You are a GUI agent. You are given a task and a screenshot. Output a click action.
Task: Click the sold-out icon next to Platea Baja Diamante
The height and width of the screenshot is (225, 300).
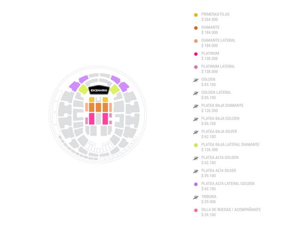(x=196, y=106)
